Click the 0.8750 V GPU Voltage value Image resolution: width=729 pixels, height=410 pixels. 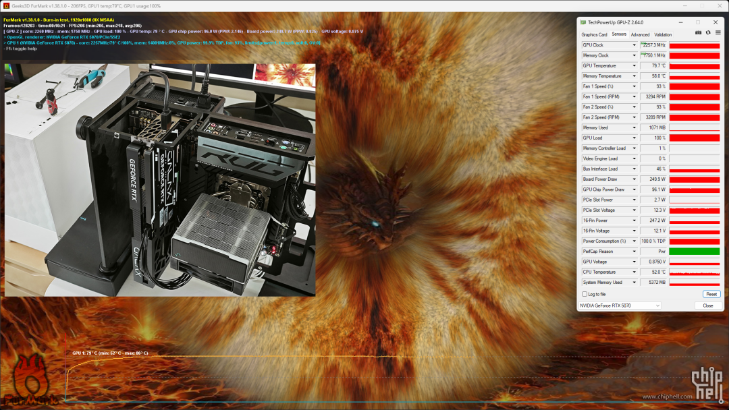coord(653,262)
